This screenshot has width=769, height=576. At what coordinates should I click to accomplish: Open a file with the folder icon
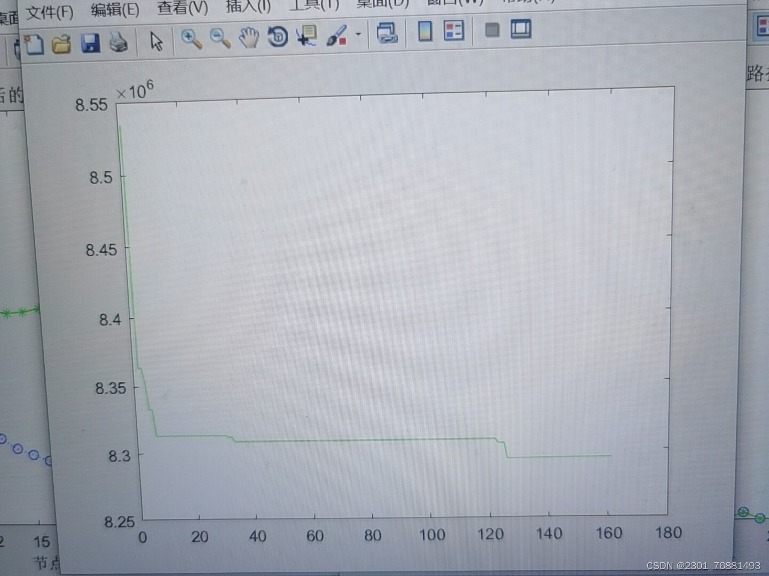62,44
